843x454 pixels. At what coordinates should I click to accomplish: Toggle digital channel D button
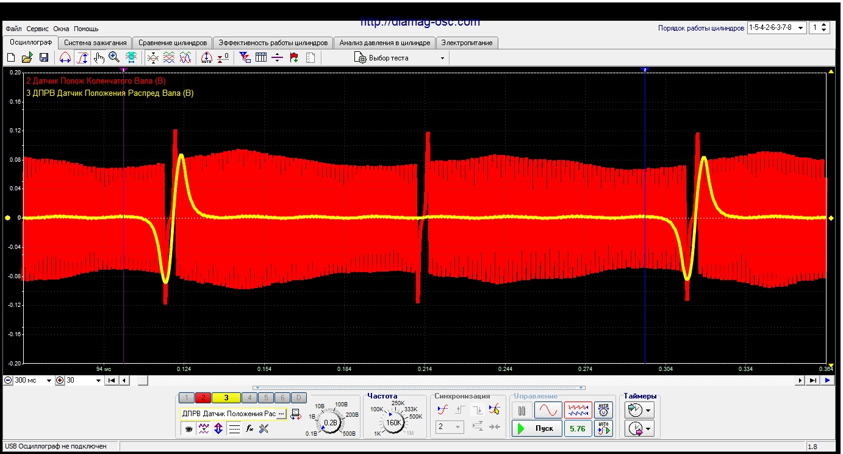(x=298, y=398)
